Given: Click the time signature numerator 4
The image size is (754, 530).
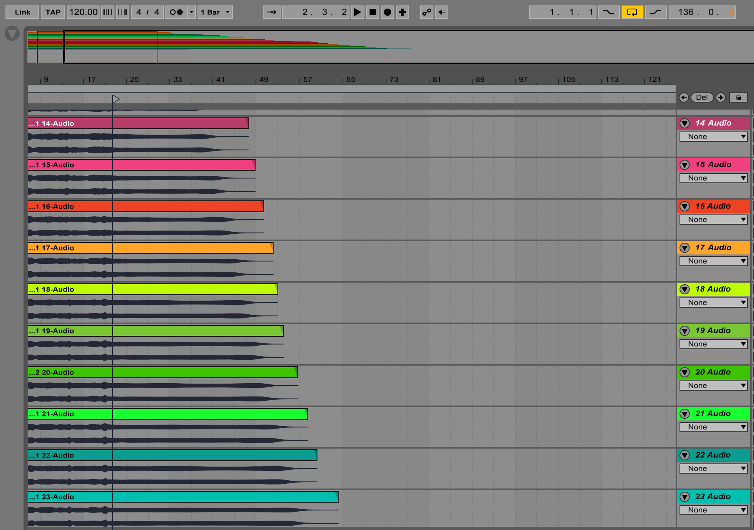Looking at the screenshot, I should click(x=139, y=12).
